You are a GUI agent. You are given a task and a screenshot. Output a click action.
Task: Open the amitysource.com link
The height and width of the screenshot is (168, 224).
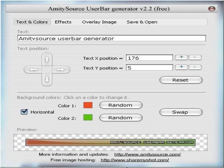tap(148, 154)
